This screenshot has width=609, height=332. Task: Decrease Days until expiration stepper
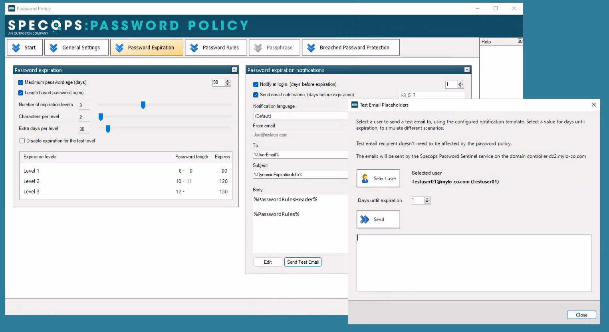coord(427,202)
